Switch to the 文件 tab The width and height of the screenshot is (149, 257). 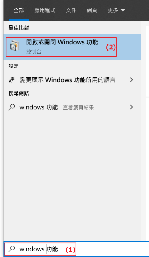[71, 11]
